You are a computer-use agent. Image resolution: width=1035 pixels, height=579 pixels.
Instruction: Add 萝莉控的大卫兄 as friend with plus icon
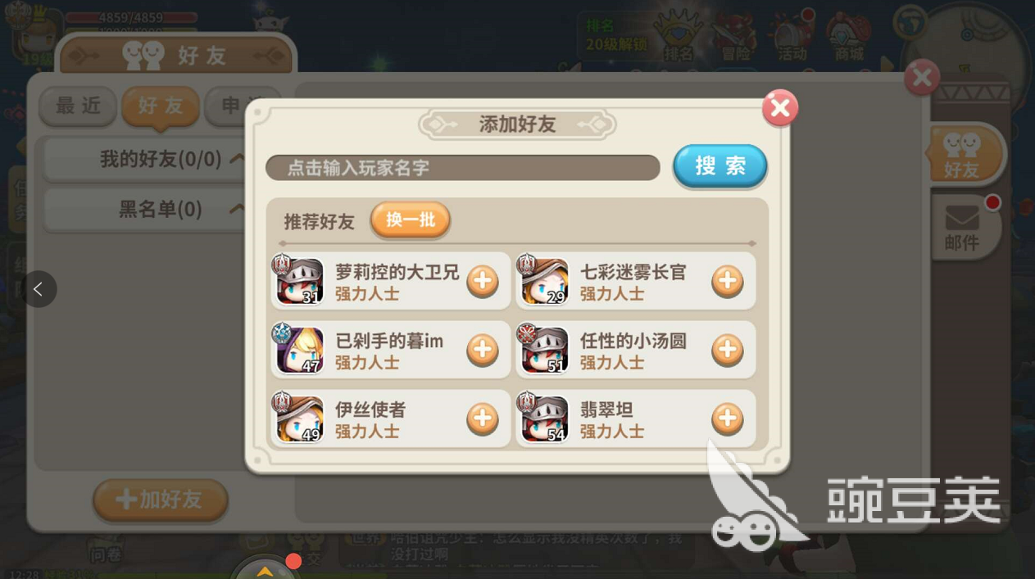pyautogui.click(x=483, y=282)
